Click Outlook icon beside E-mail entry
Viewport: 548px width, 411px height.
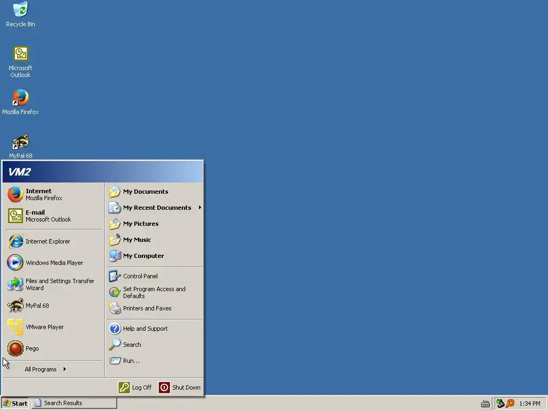coord(16,216)
